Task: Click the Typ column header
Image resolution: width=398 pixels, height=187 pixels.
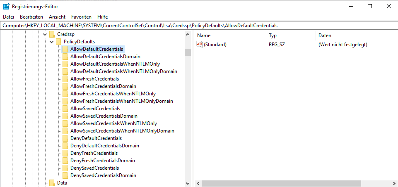Action: [290, 36]
